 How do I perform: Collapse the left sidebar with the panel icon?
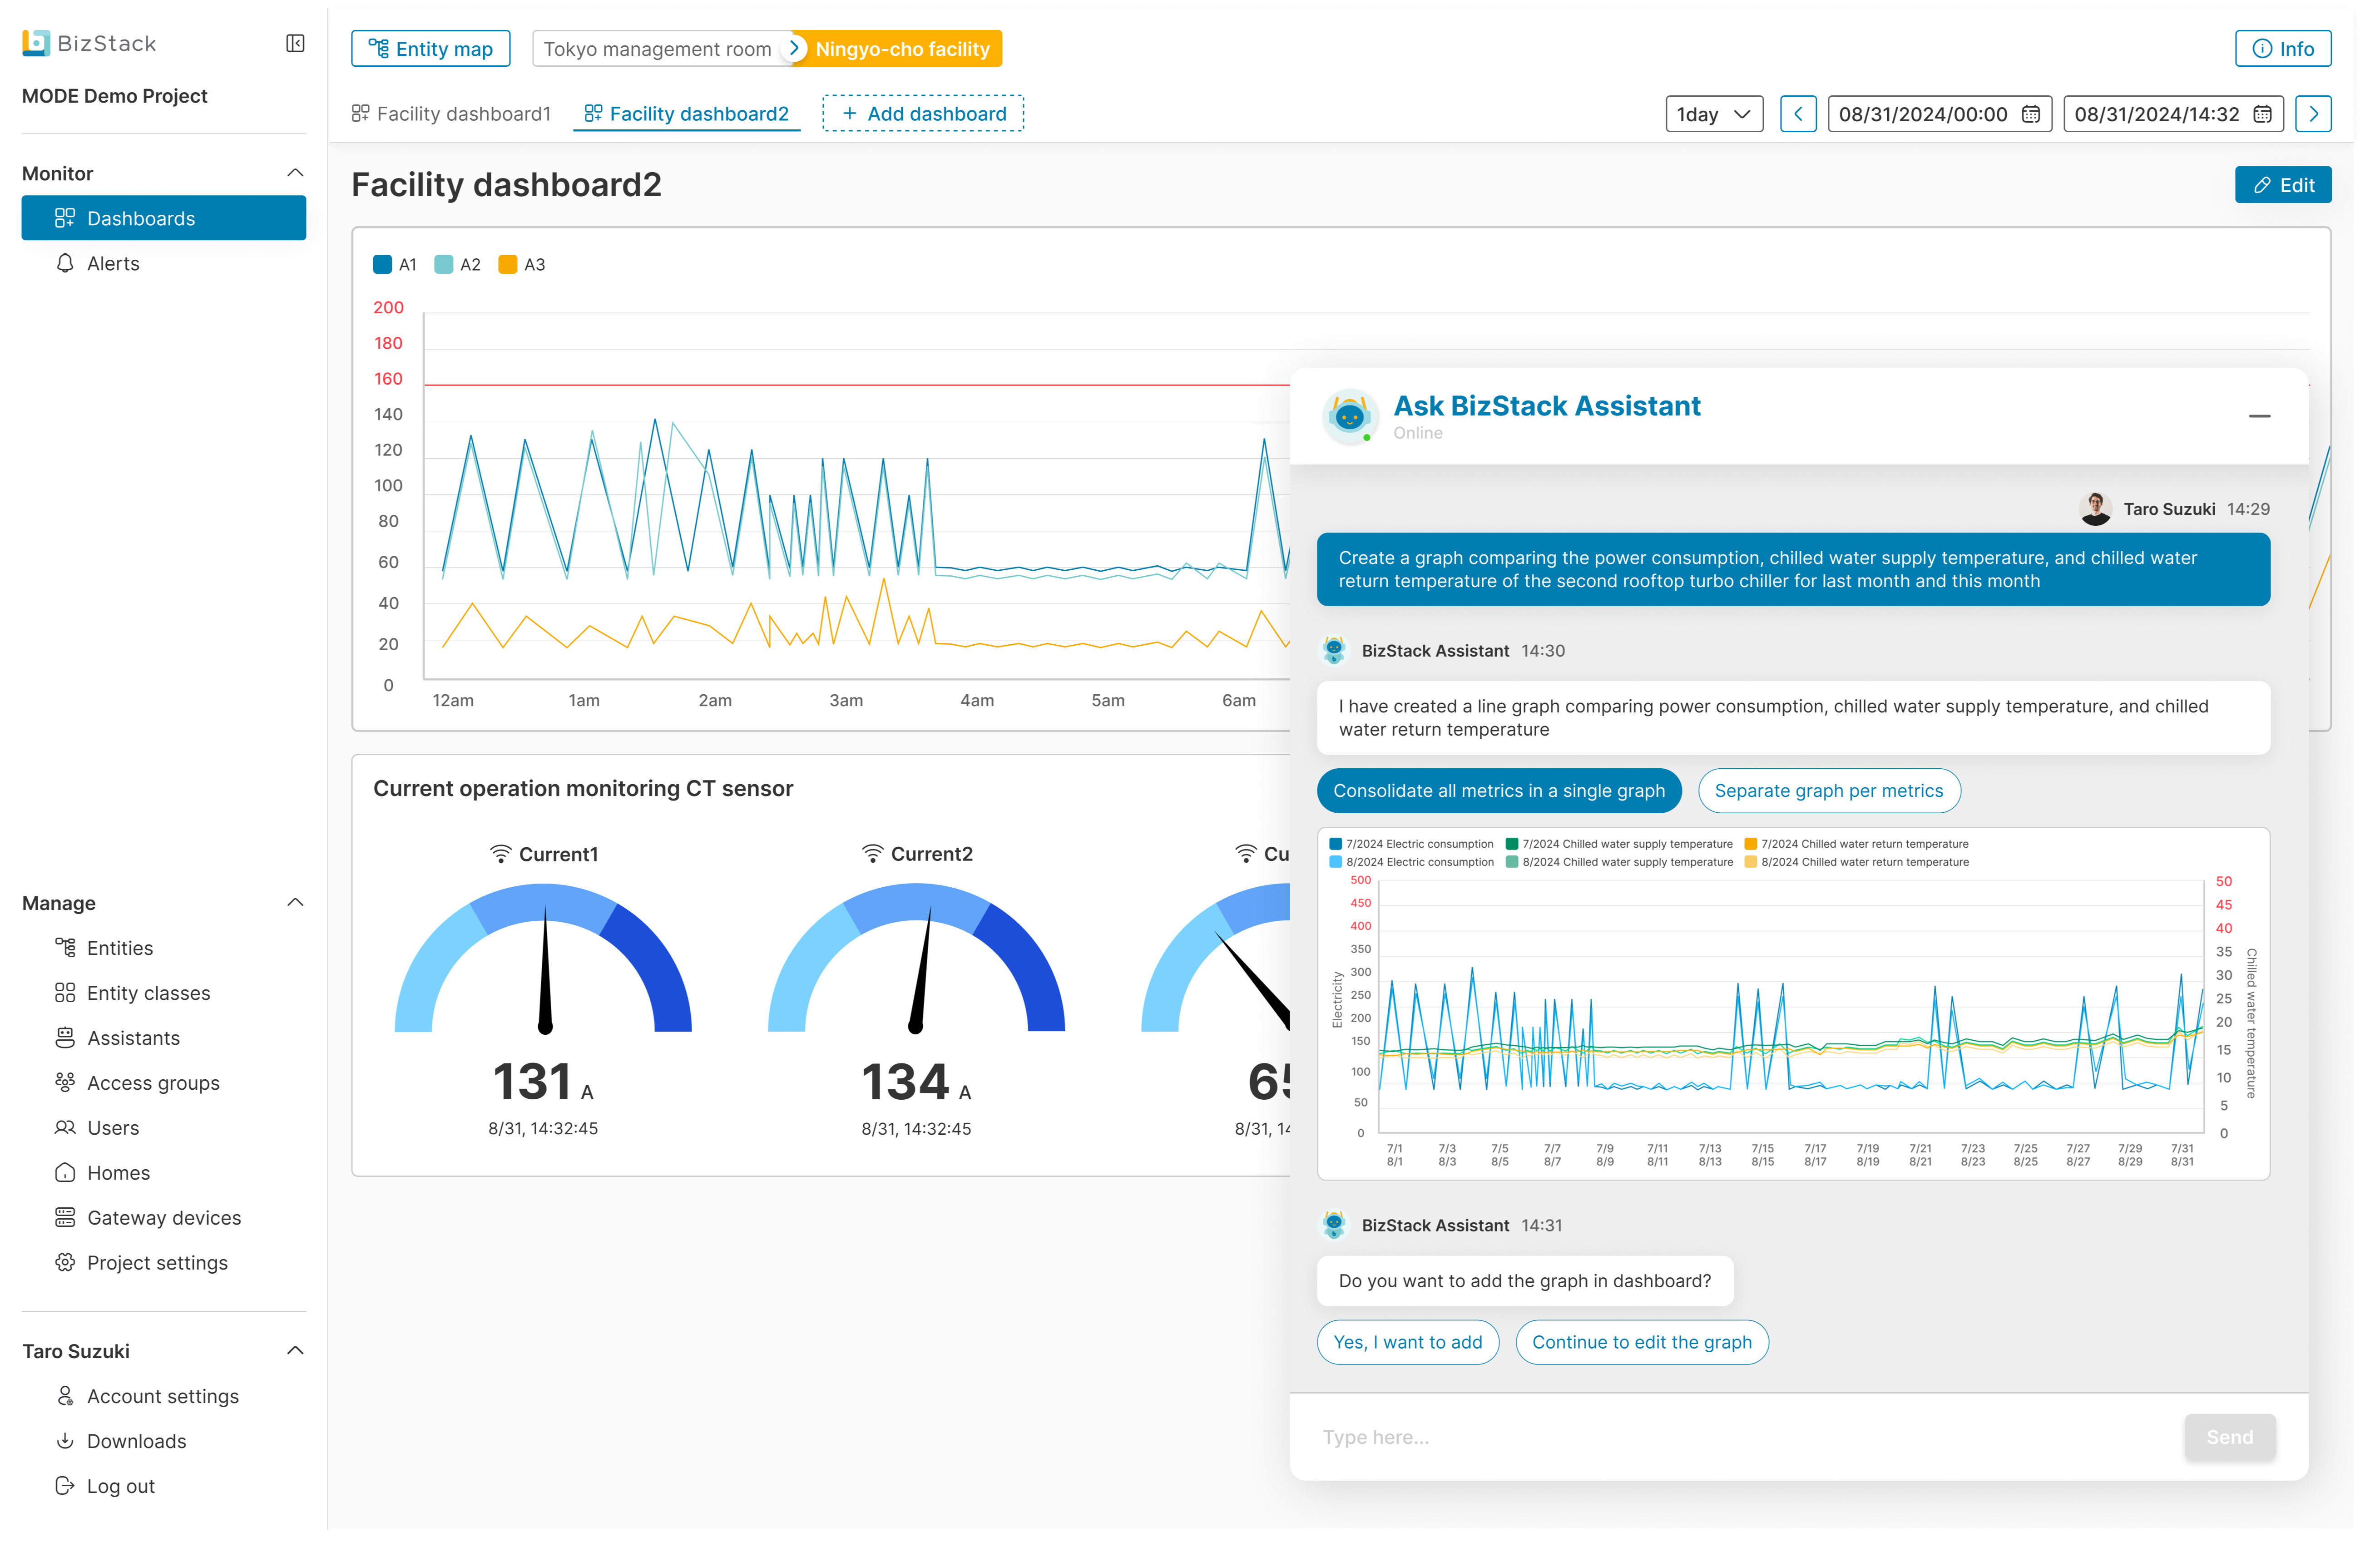point(295,44)
